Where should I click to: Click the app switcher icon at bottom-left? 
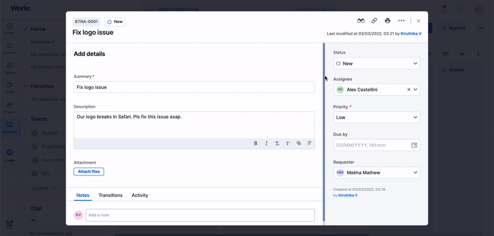pos(9,224)
